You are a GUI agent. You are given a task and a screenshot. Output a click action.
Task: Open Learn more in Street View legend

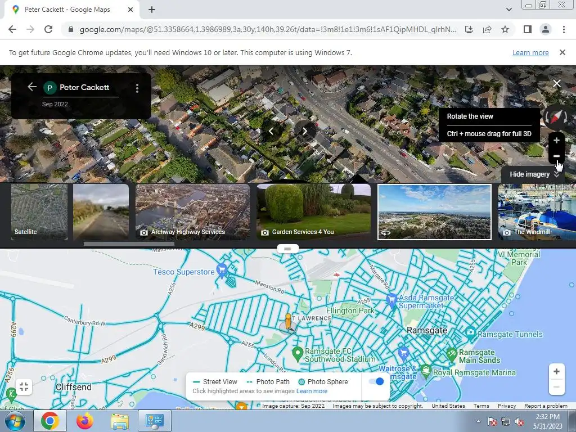click(x=312, y=391)
